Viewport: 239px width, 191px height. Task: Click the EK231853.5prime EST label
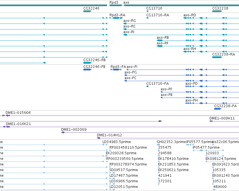click(x=173, y=164)
